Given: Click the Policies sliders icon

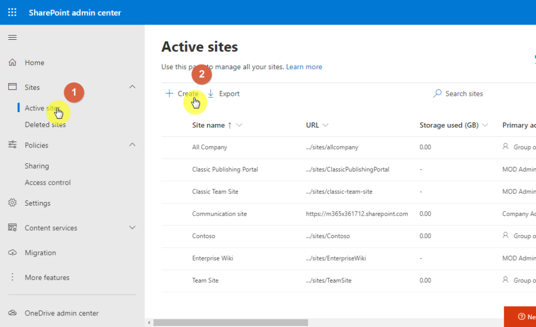Looking at the screenshot, I should click(13, 144).
